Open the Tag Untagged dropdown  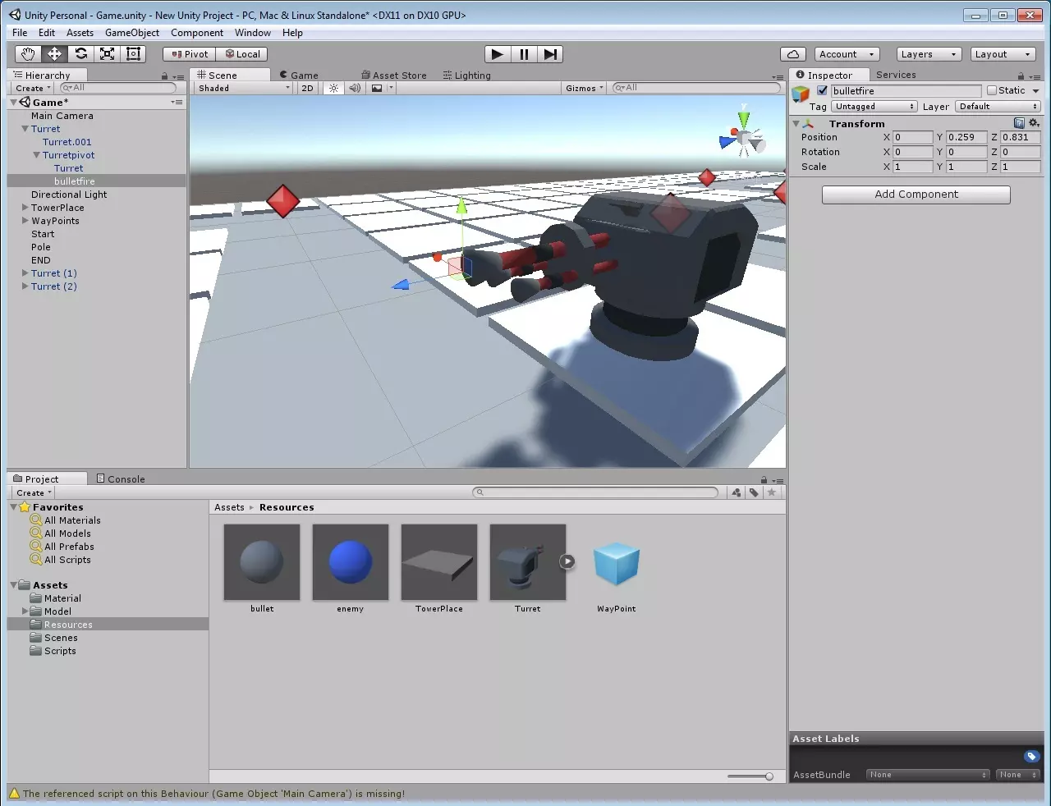coord(874,107)
